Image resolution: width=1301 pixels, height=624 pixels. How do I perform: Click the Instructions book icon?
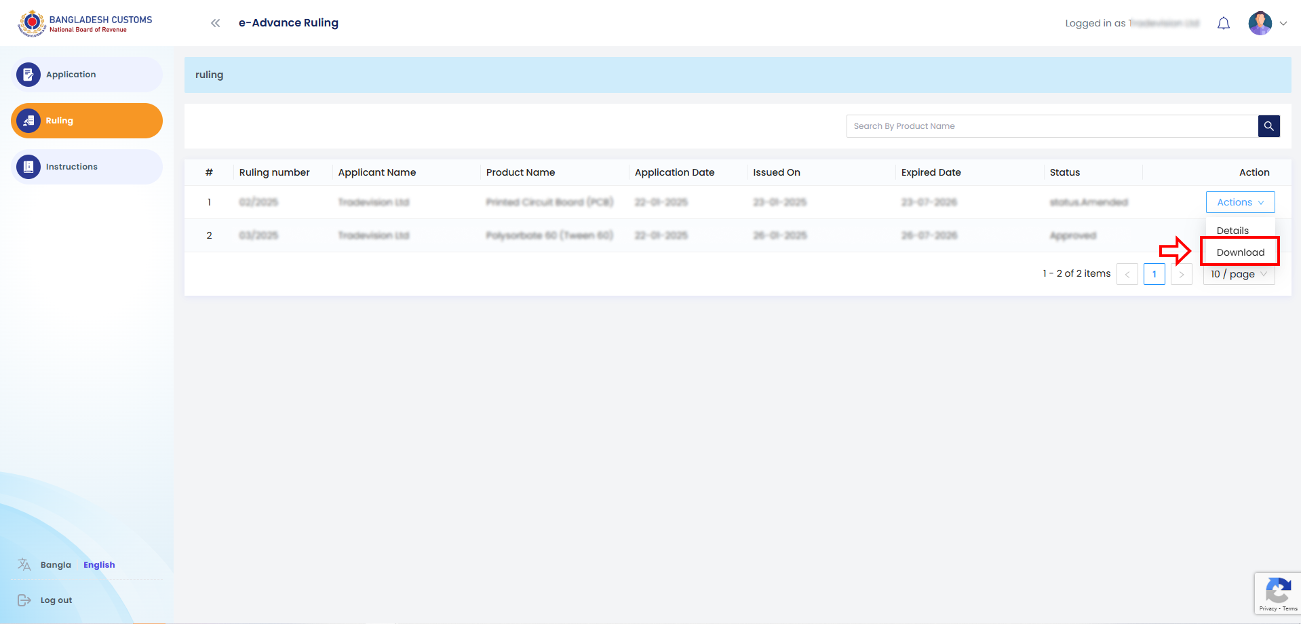click(28, 167)
